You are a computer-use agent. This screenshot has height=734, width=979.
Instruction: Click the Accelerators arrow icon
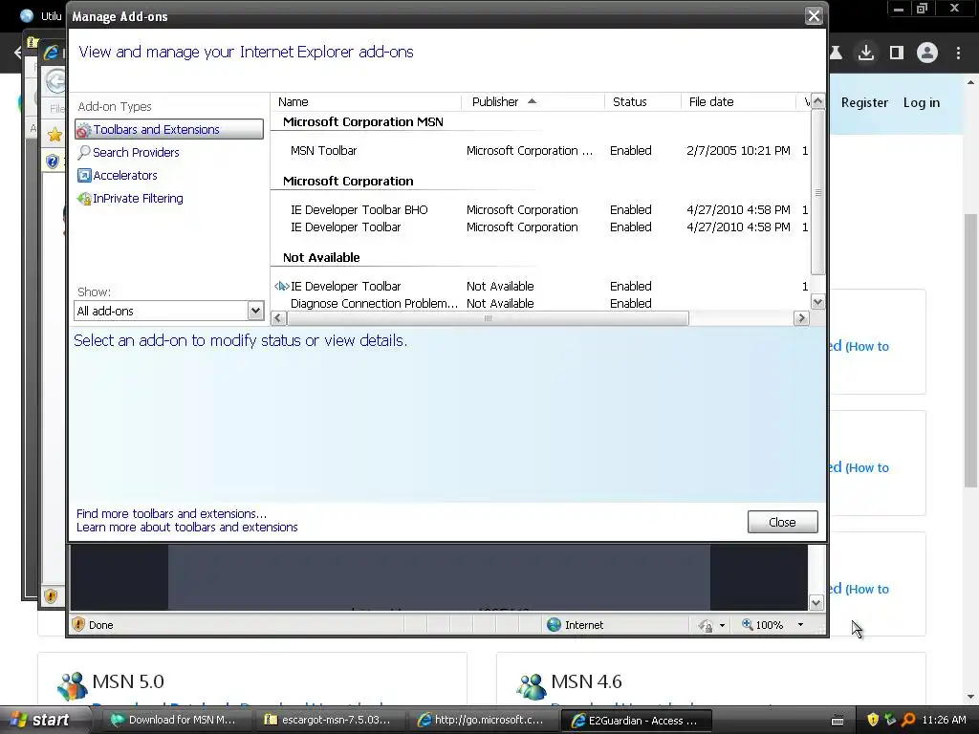tap(84, 176)
